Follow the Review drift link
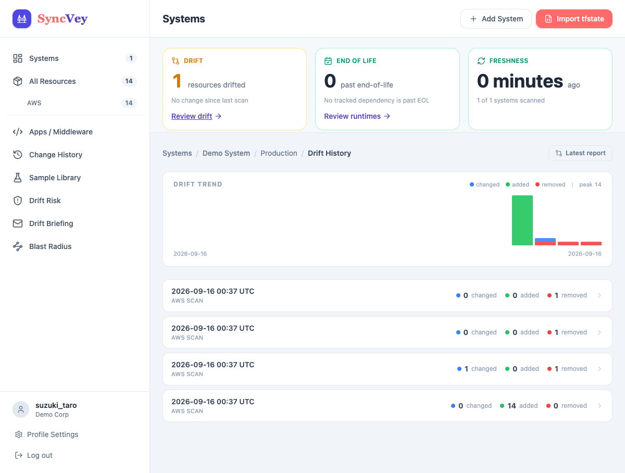The image size is (625, 473). (196, 116)
